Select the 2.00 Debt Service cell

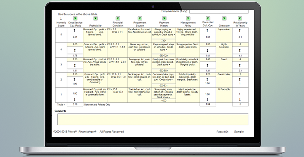pyautogui.click(x=75, y=44)
